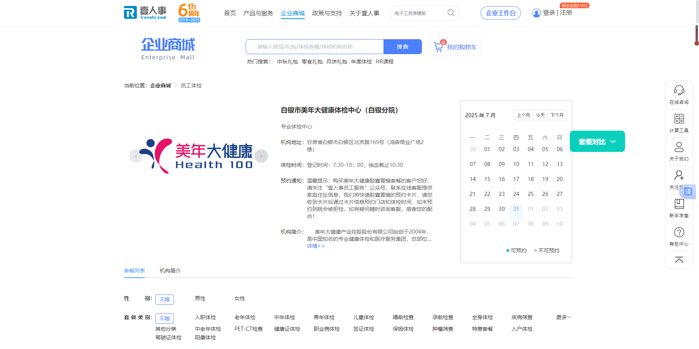
Task: Expand 详情>> institution introduction
Action: (x=316, y=246)
